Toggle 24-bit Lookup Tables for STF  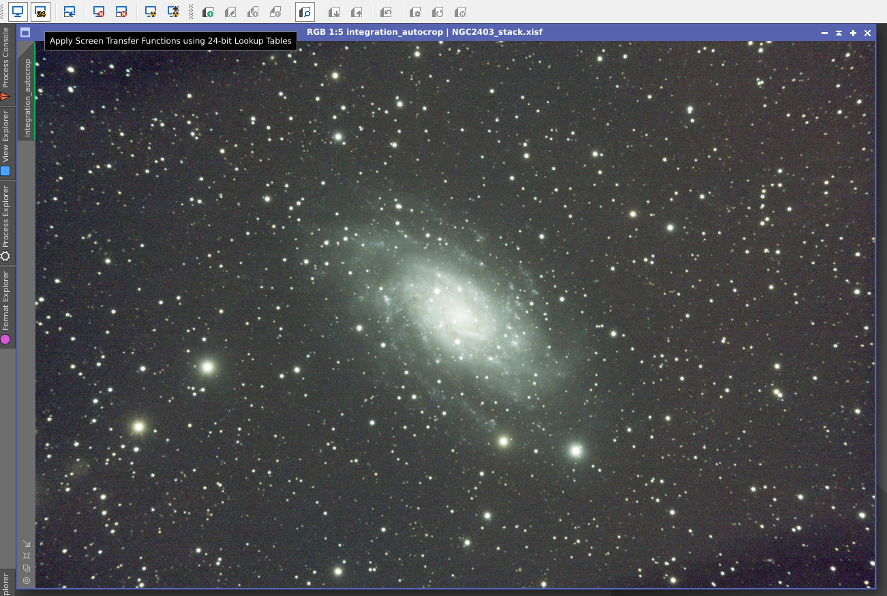(x=40, y=12)
